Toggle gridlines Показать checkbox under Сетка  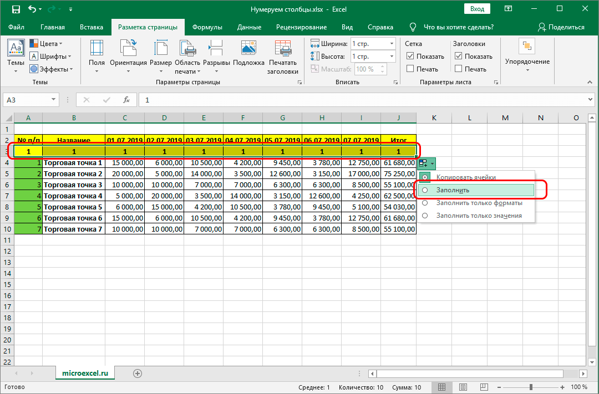[410, 56]
